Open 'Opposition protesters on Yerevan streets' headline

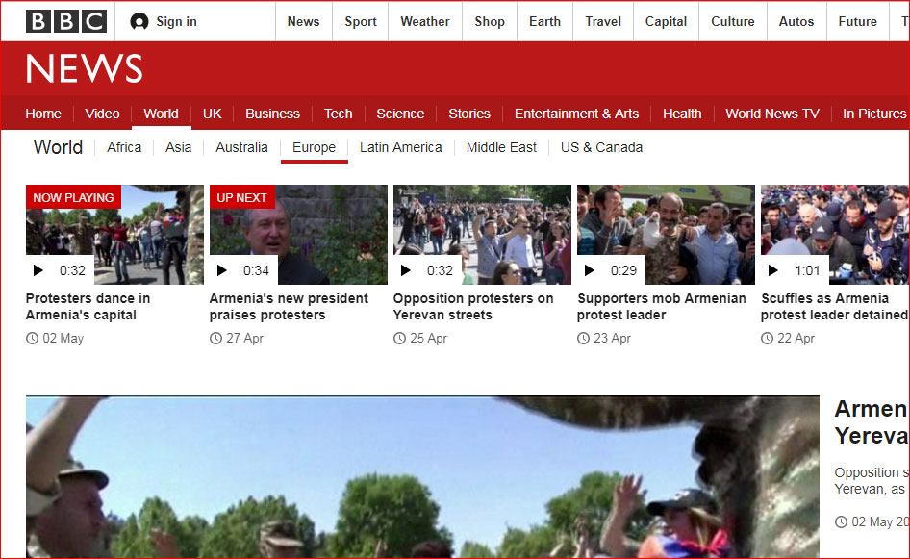pos(473,307)
